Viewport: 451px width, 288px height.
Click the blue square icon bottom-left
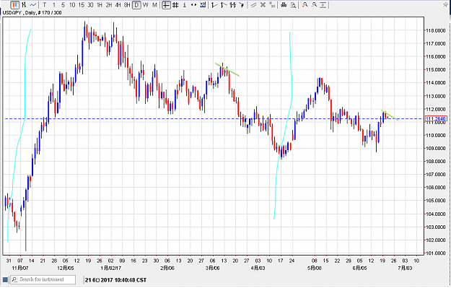(5, 279)
